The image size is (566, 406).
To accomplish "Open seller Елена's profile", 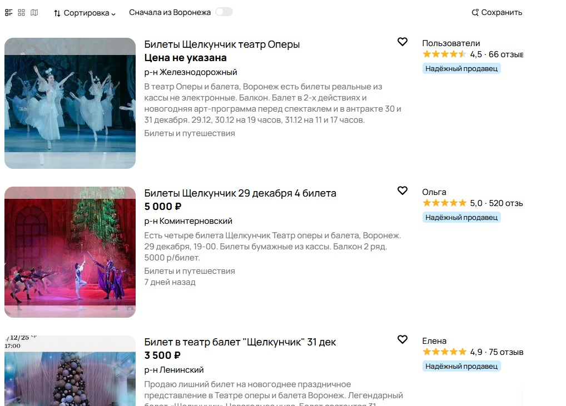I will (434, 341).
